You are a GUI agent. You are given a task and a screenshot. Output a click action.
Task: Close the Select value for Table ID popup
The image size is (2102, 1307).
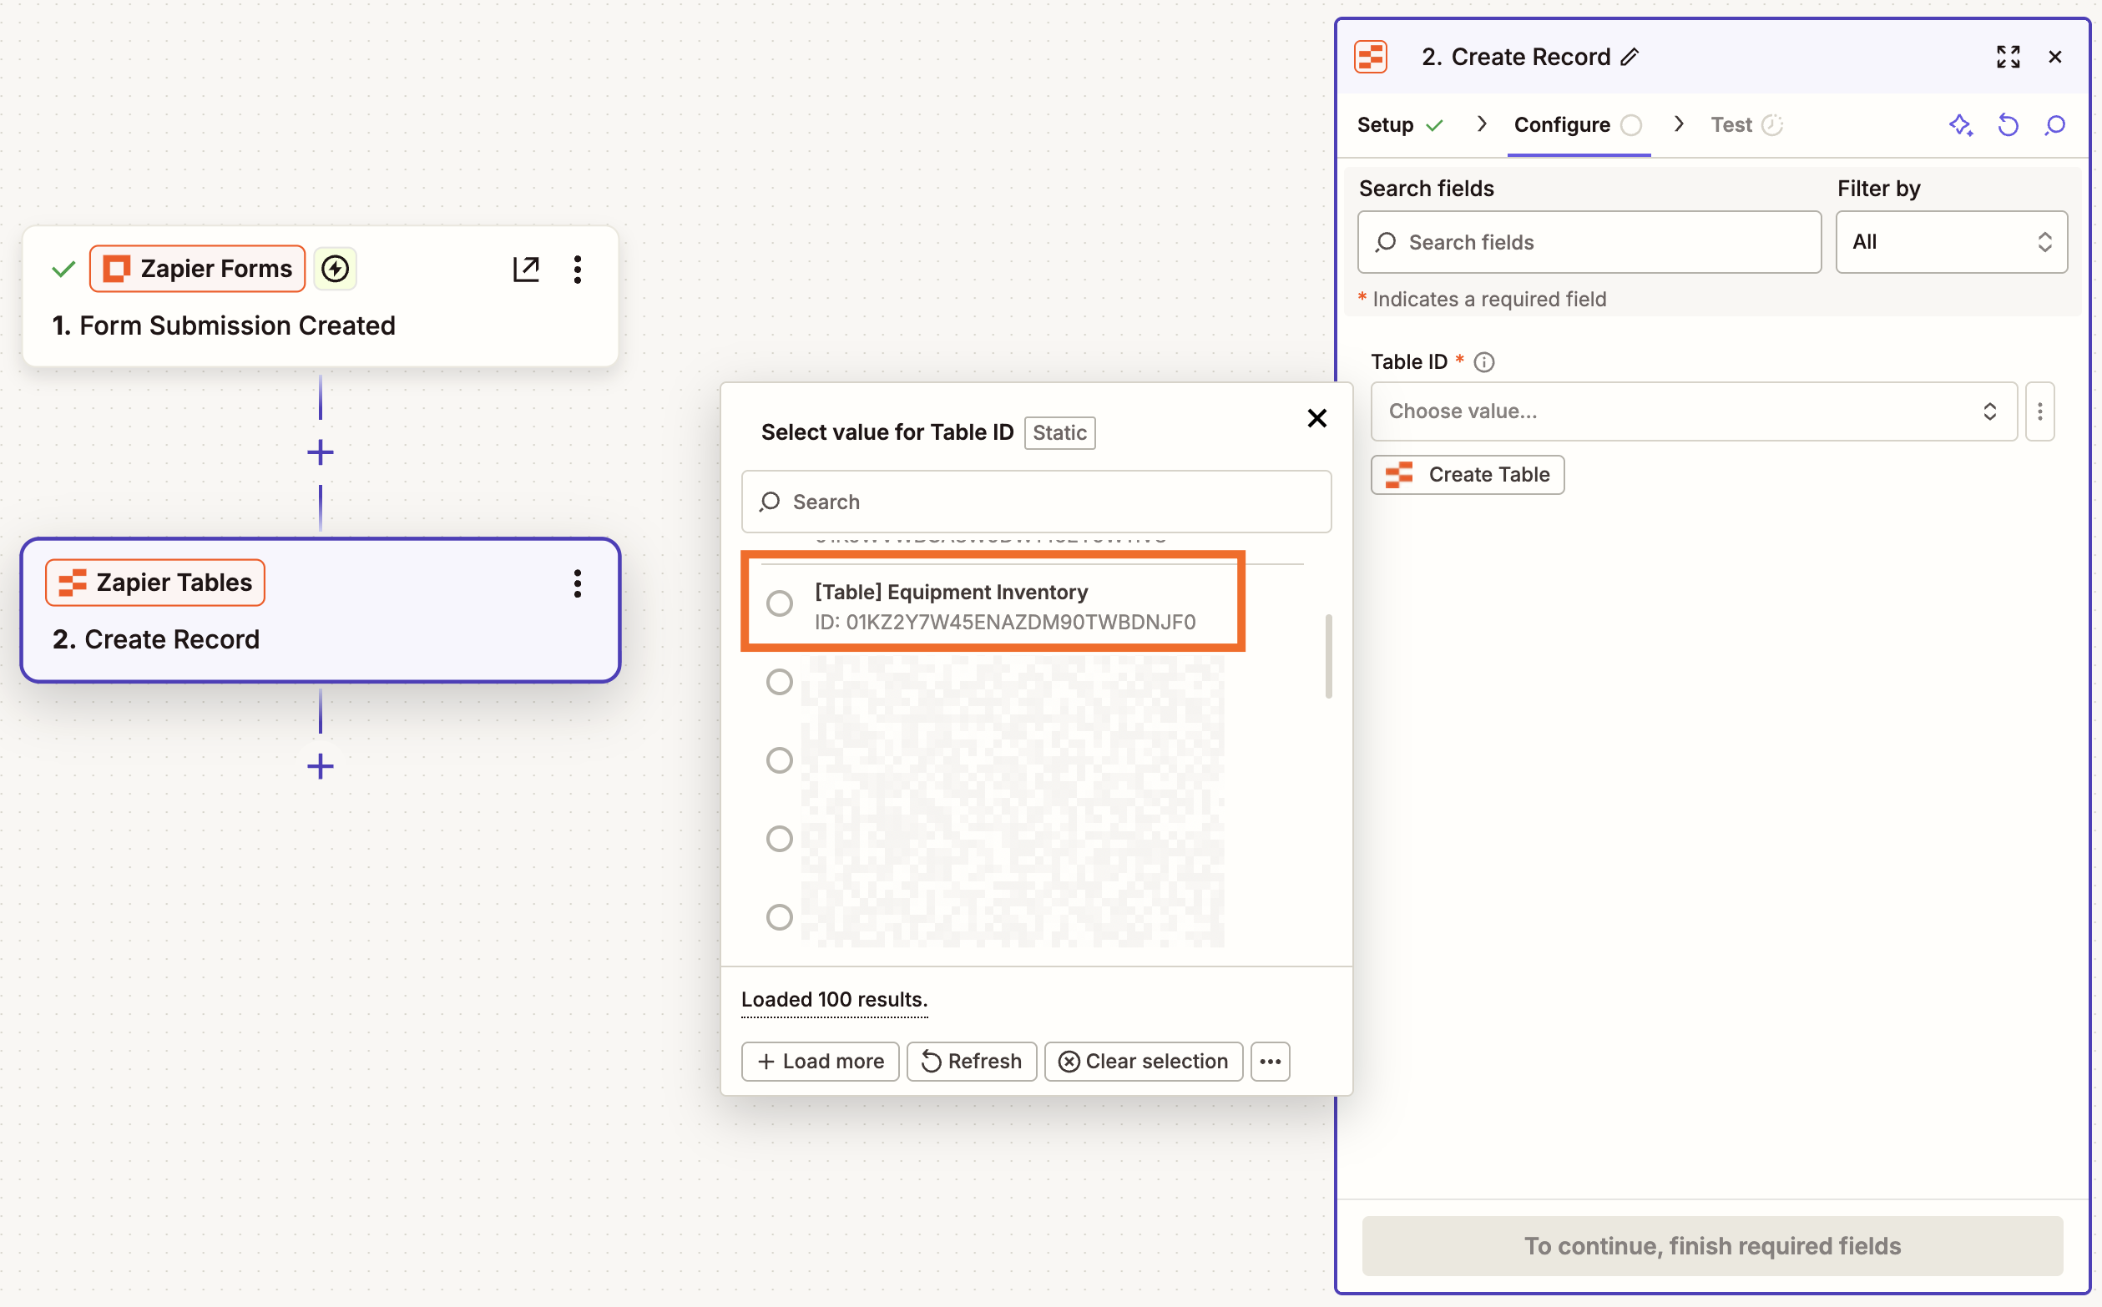pos(1316,418)
